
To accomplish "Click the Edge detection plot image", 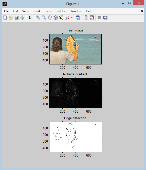I will point(76,137).
